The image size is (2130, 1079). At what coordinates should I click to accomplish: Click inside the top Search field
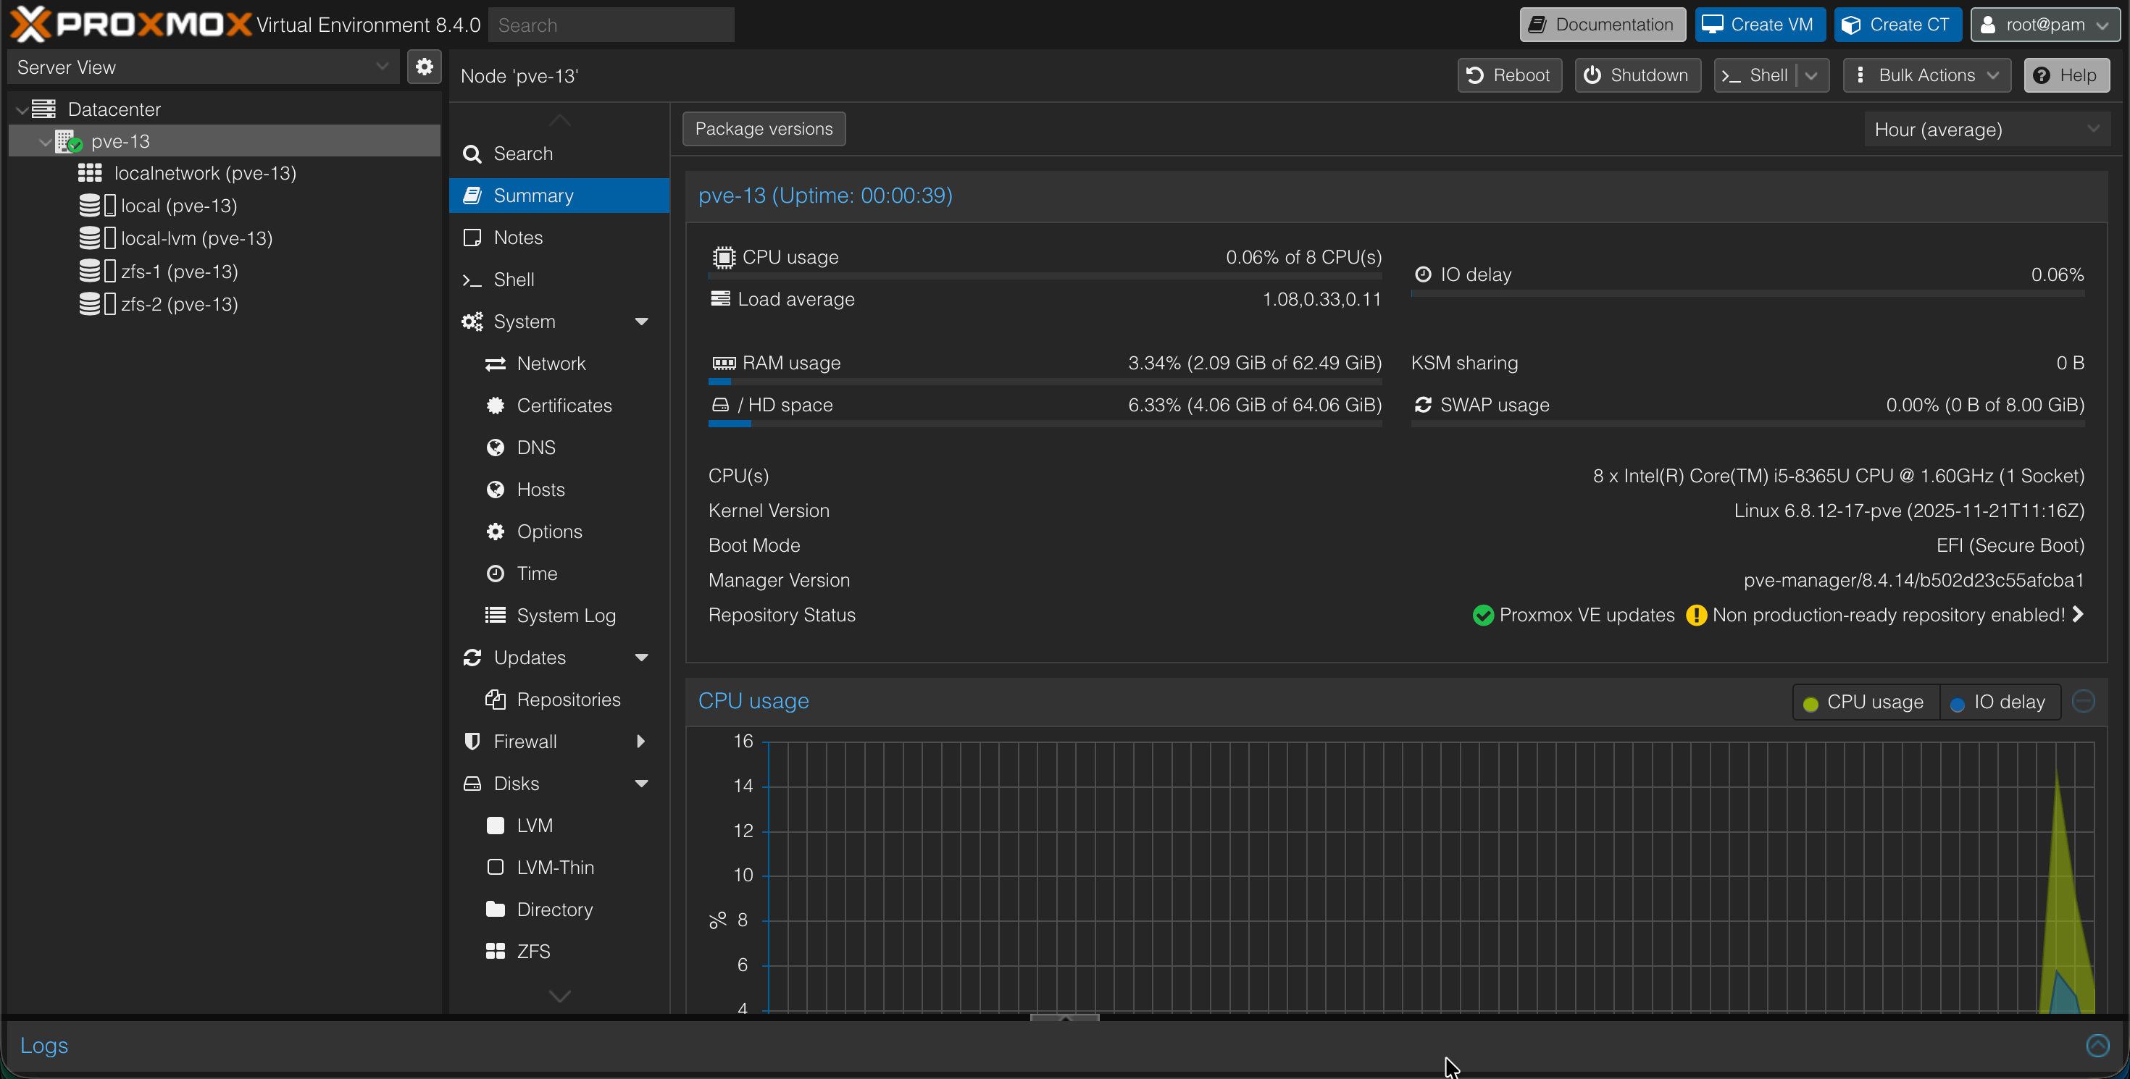click(x=611, y=24)
